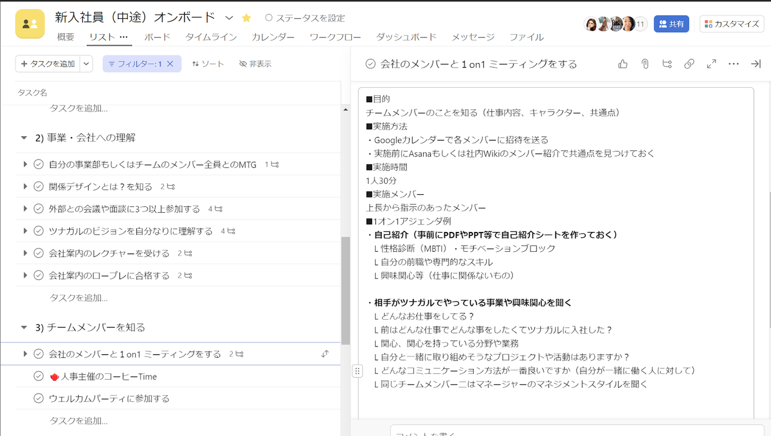This screenshot has width=771, height=436.
Task: Remove filter using the X on フィルター chip
Action: tap(170, 64)
